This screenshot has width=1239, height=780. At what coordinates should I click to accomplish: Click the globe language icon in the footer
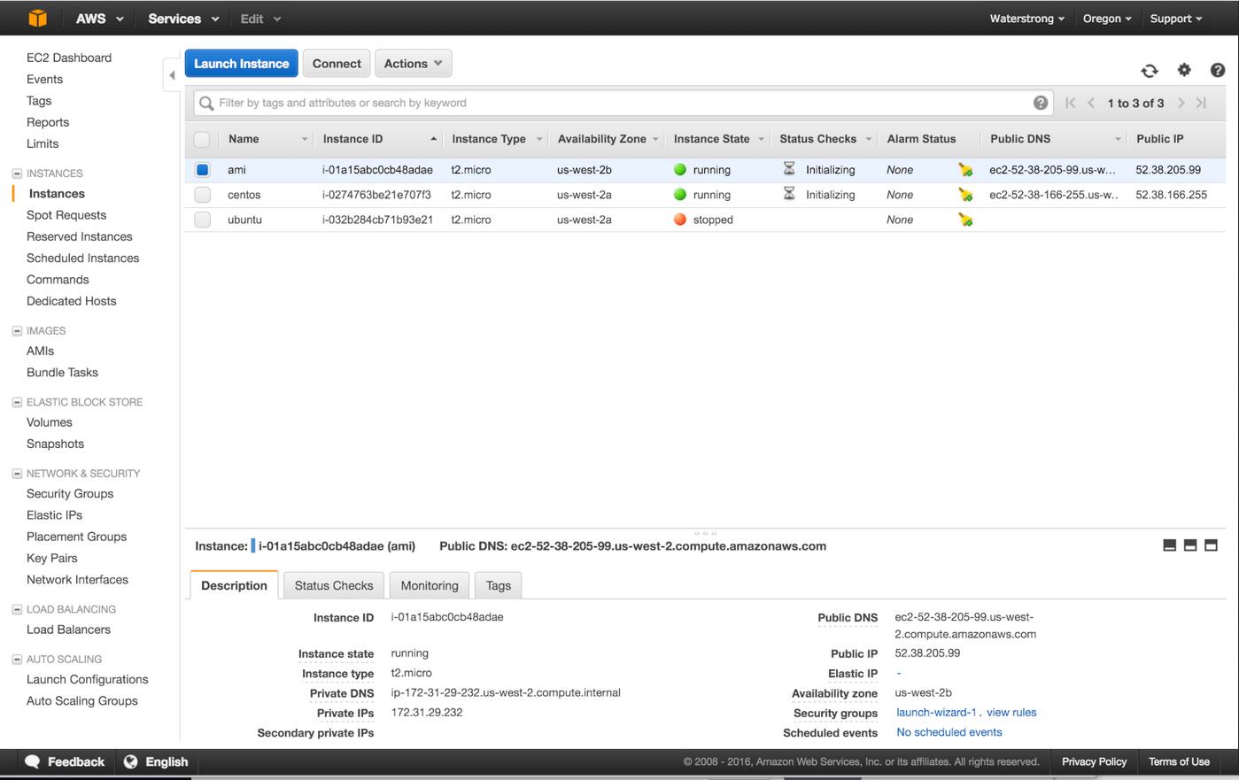point(130,761)
